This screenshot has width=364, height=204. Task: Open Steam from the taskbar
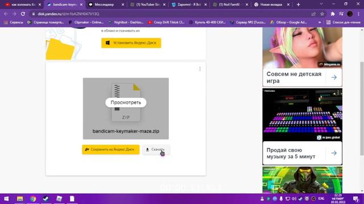coord(46,199)
